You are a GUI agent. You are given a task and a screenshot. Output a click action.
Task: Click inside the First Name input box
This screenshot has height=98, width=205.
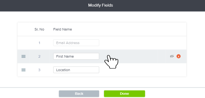[76, 56]
